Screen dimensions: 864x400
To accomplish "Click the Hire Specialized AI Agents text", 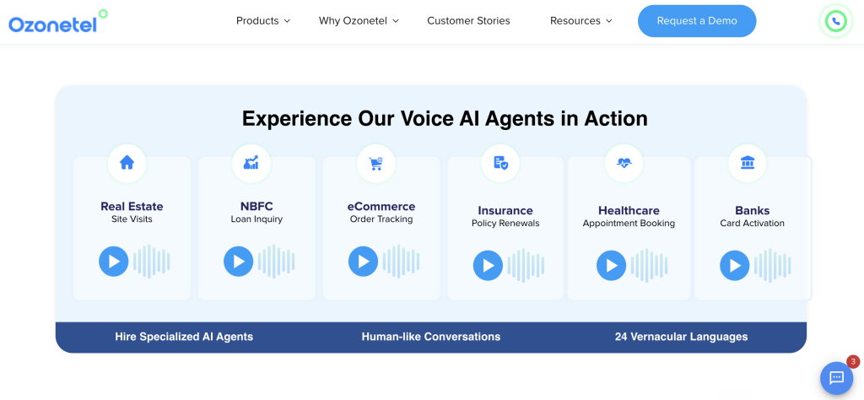I will [x=184, y=337].
